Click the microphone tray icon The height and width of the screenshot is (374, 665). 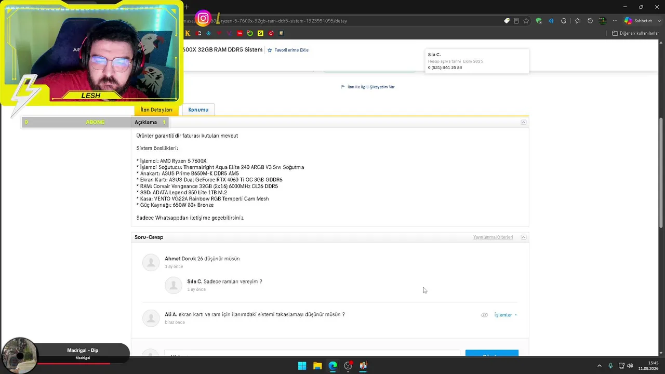(610, 366)
